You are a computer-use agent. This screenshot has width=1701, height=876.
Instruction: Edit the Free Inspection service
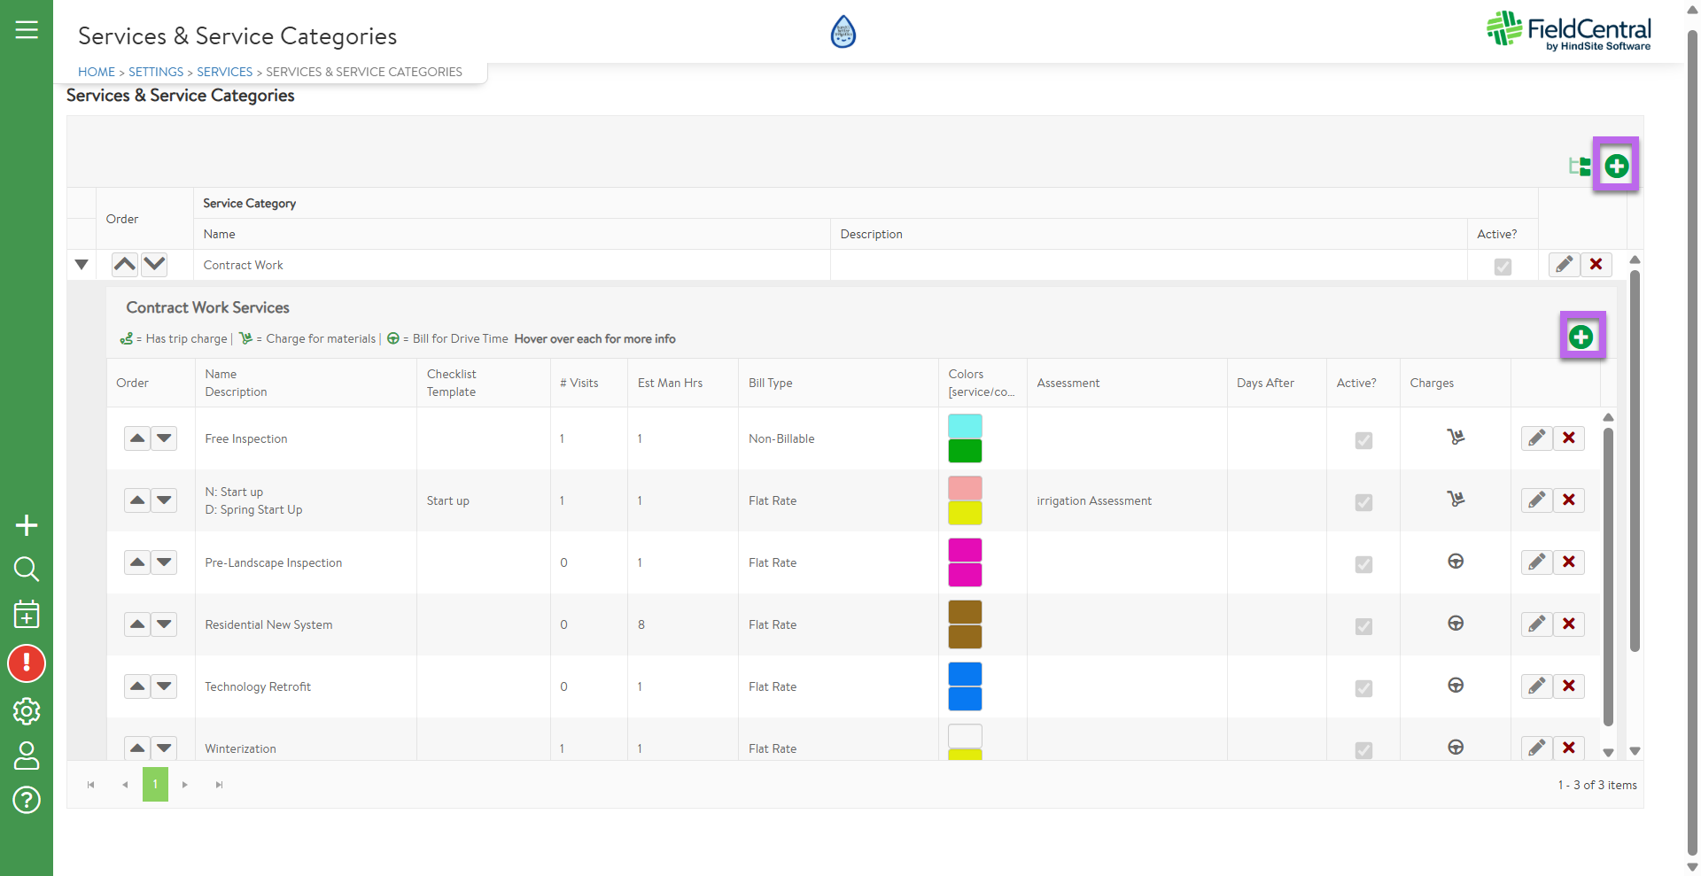coord(1536,438)
